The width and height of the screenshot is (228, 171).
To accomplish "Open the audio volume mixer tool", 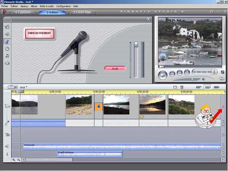I will 7,34.
